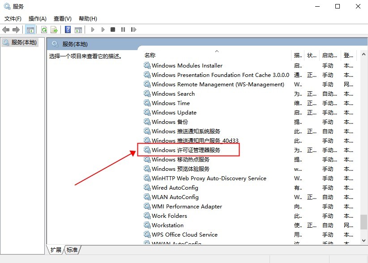Click the show/hide action pane icon
Image resolution: width=368 pixels, height=263 pixels.
78,30
